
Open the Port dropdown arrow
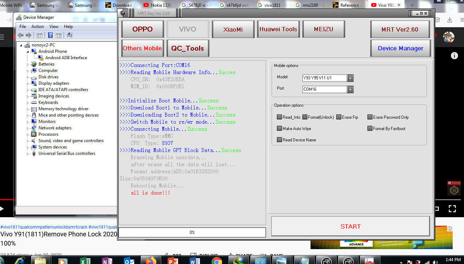[x=350, y=89]
